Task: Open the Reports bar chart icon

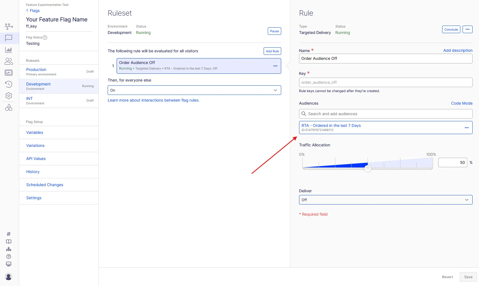Action: (x=9, y=50)
